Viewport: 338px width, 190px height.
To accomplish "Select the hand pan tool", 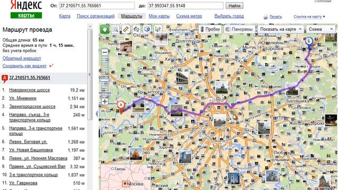I will coord(105,29).
